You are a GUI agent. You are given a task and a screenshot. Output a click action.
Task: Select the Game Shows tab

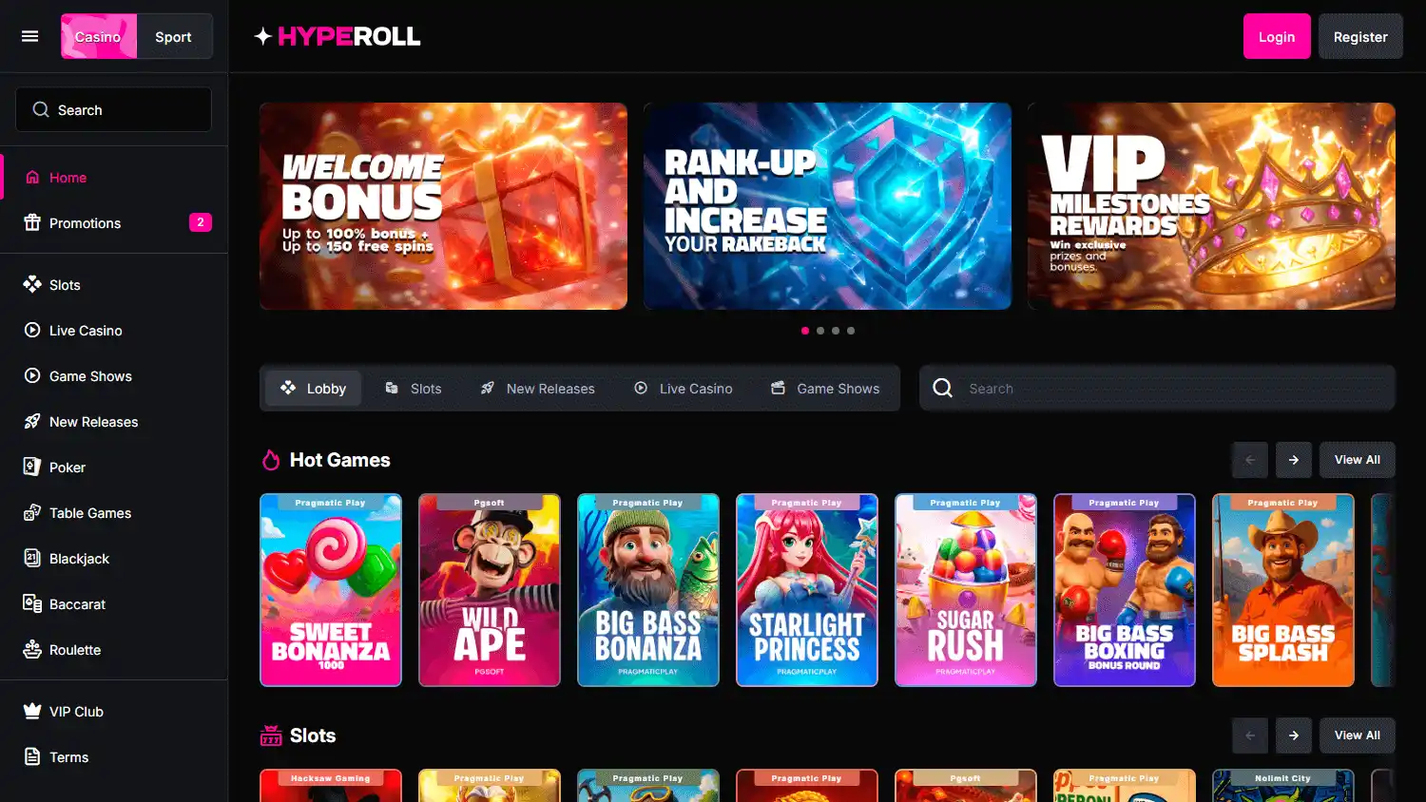tap(825, 388)
